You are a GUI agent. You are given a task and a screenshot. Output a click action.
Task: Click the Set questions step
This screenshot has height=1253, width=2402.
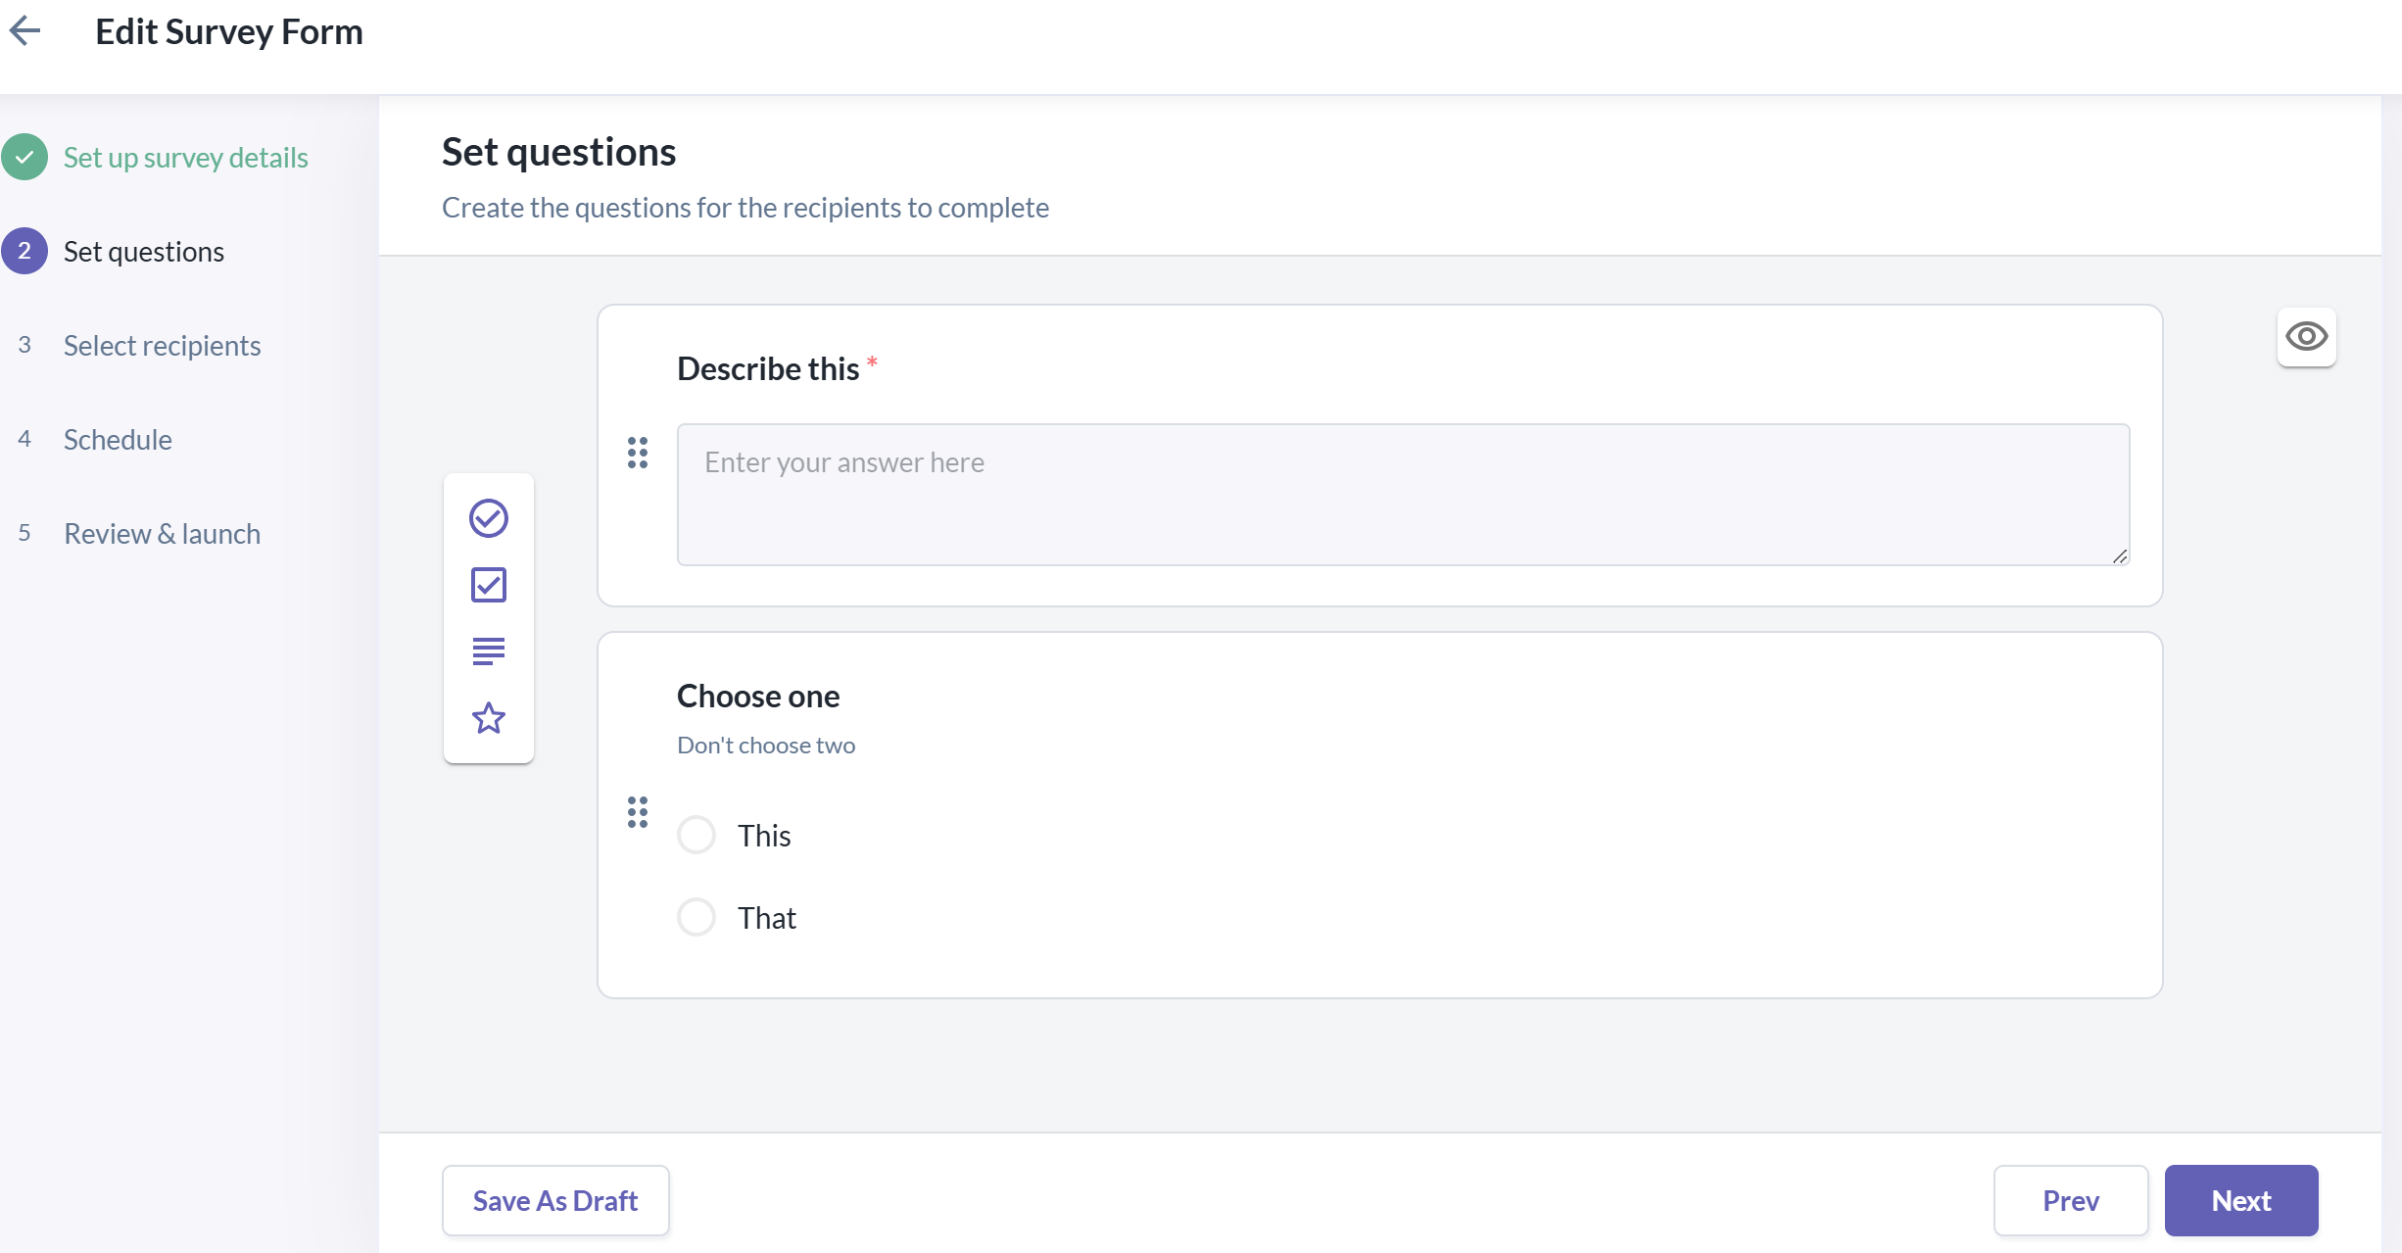click(143, 252)
